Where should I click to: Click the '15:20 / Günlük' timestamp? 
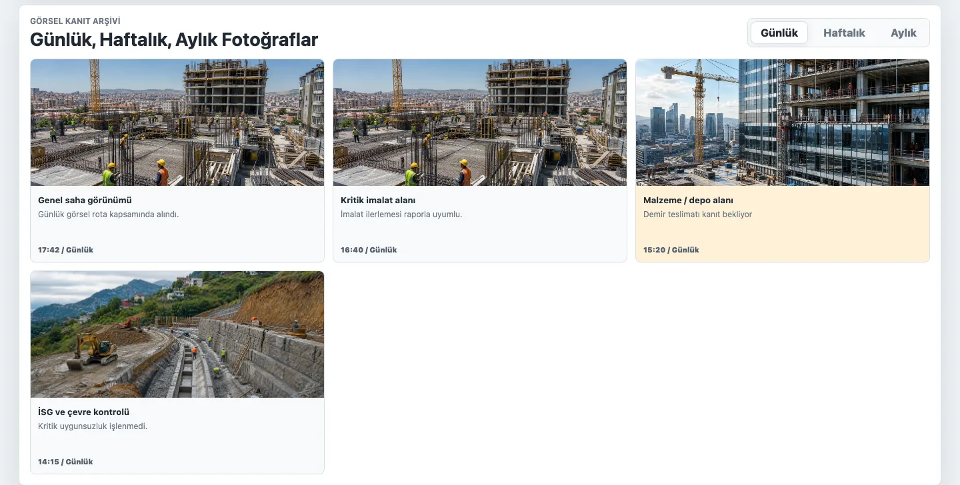click(x=671, y=250)
